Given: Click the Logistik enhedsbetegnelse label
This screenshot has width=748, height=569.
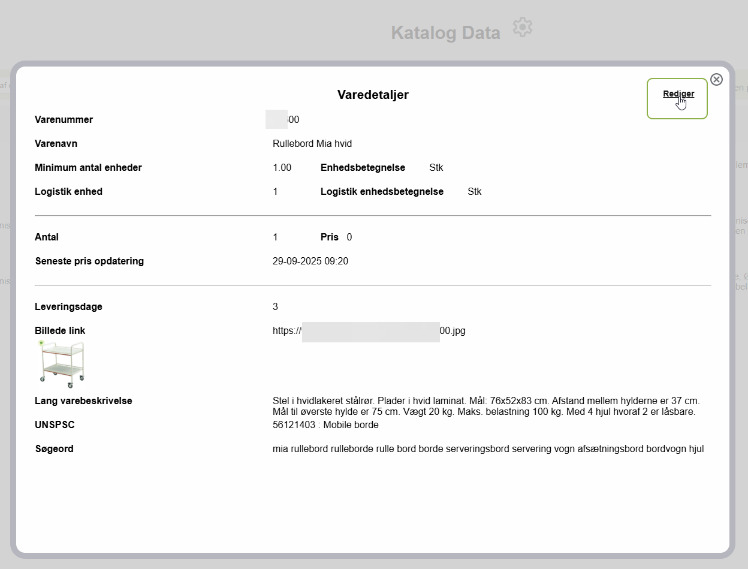Looking at the screenshot, I should [382, 192].
